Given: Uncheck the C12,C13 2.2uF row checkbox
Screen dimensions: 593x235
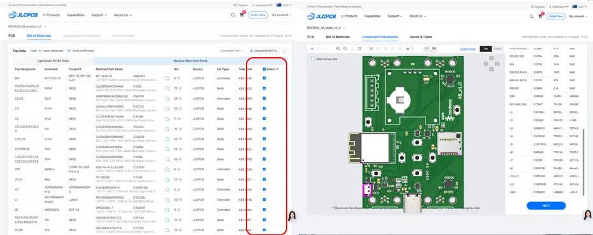Looking at the screenshot, I should 264,139.
